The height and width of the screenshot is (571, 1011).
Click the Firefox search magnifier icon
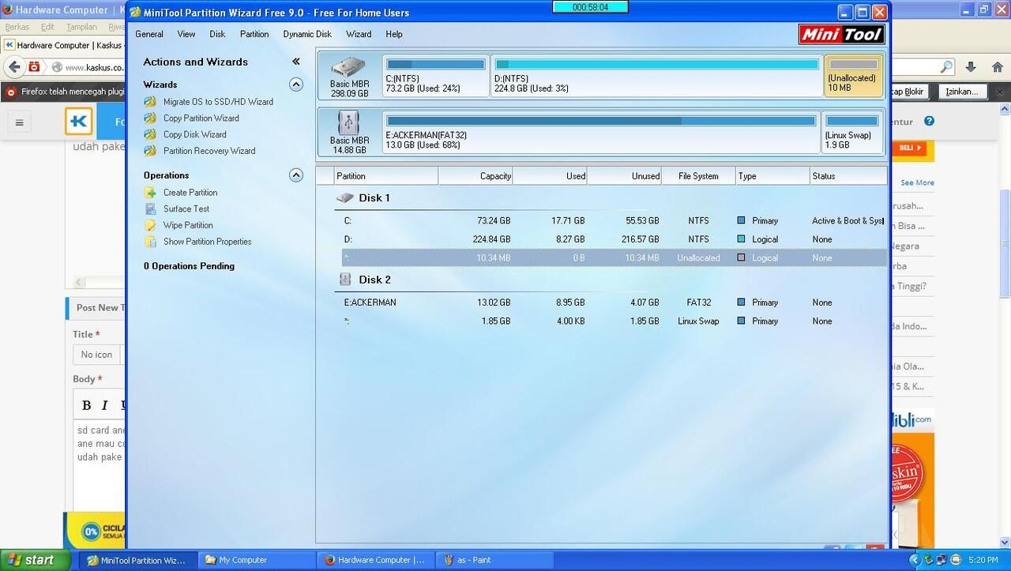(x=946, y=67)
